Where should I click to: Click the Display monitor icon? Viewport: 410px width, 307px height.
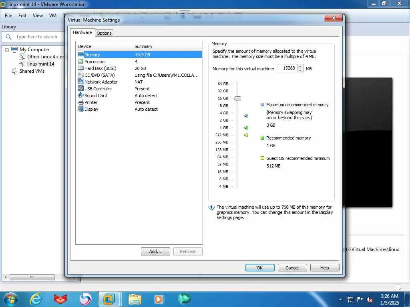coord(81,109)
